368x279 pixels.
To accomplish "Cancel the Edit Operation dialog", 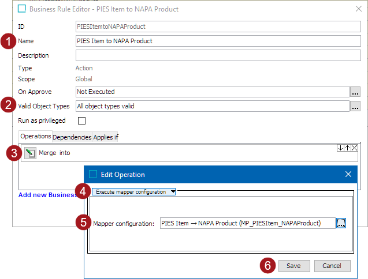I will pos(332,266).
